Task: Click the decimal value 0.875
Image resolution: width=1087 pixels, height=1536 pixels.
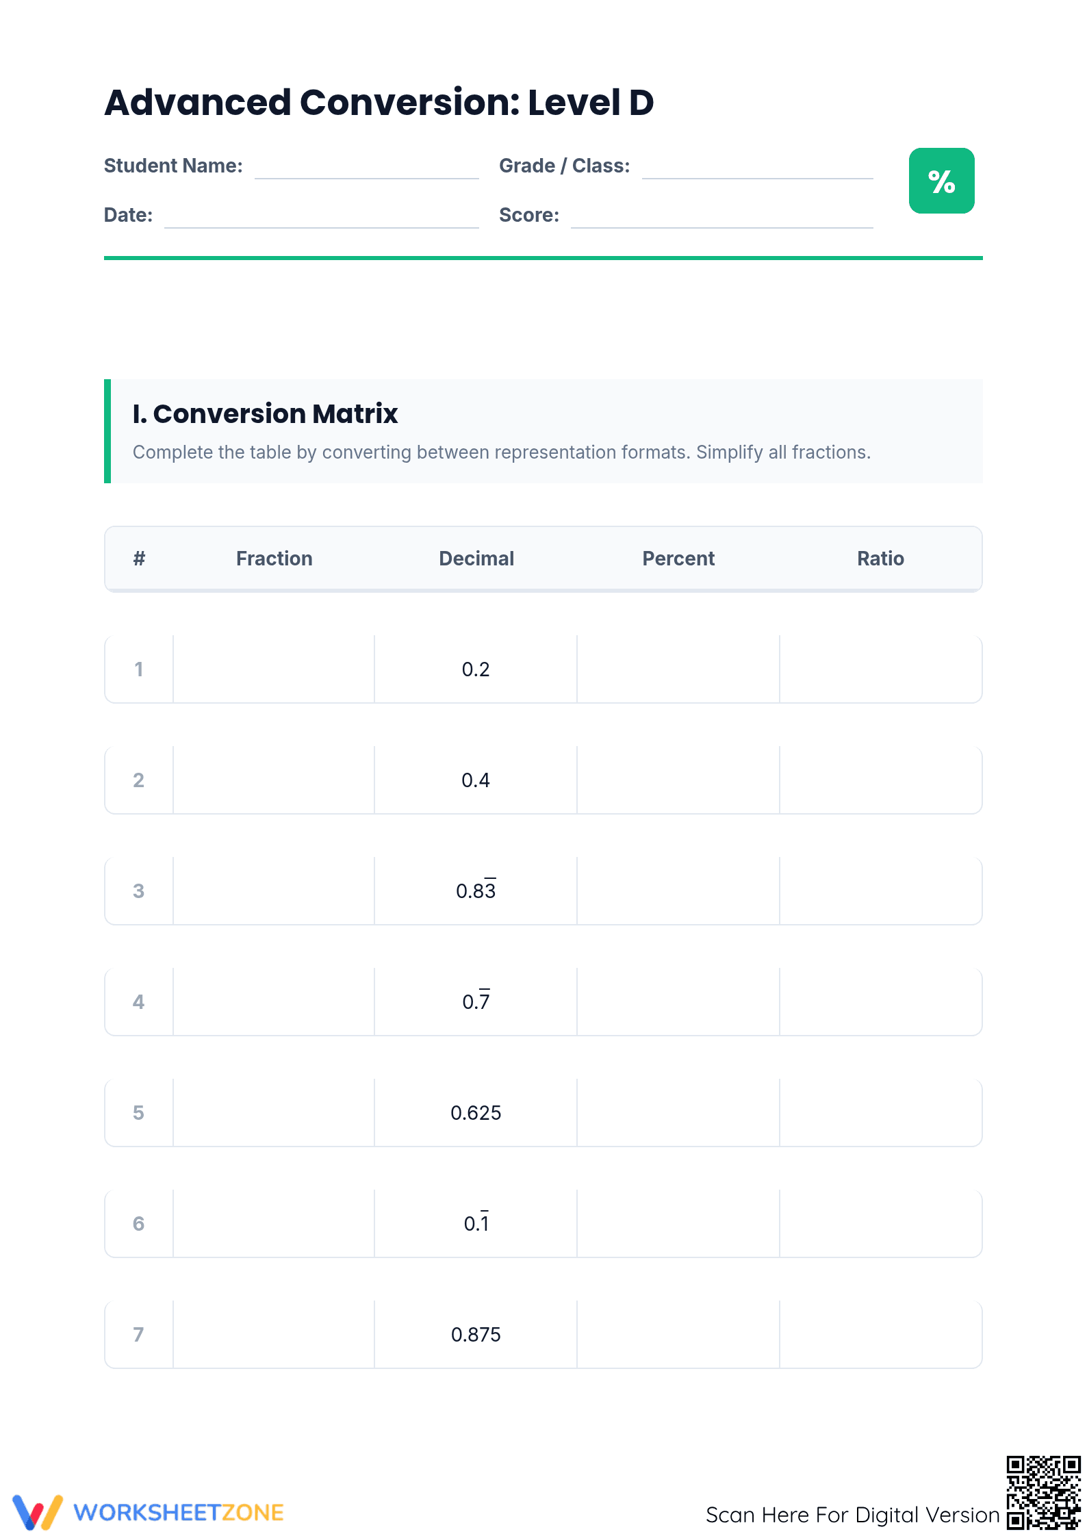Action: (x=476, y=1335)
